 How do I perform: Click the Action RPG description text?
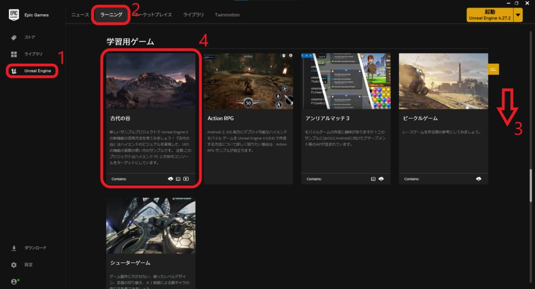point(247,141)
